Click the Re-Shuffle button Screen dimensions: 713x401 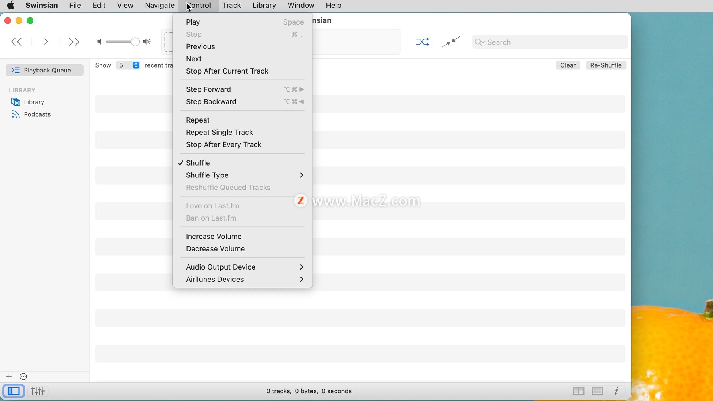pos(606,65)
